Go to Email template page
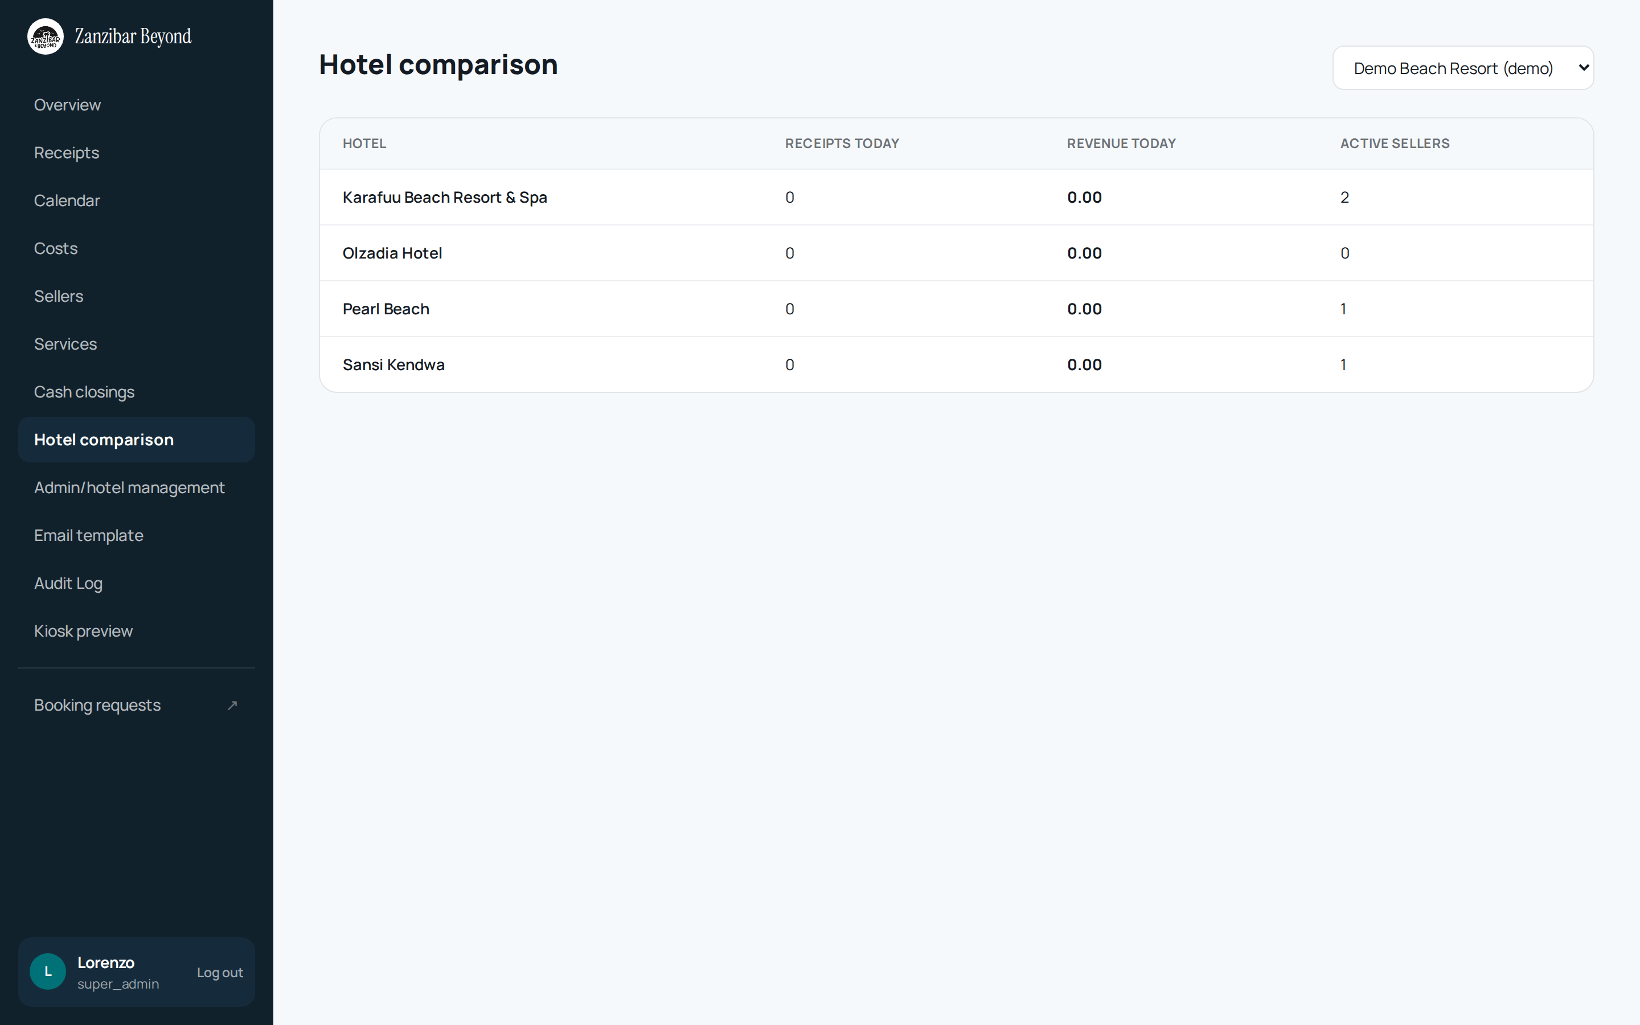 pos(136,535)
